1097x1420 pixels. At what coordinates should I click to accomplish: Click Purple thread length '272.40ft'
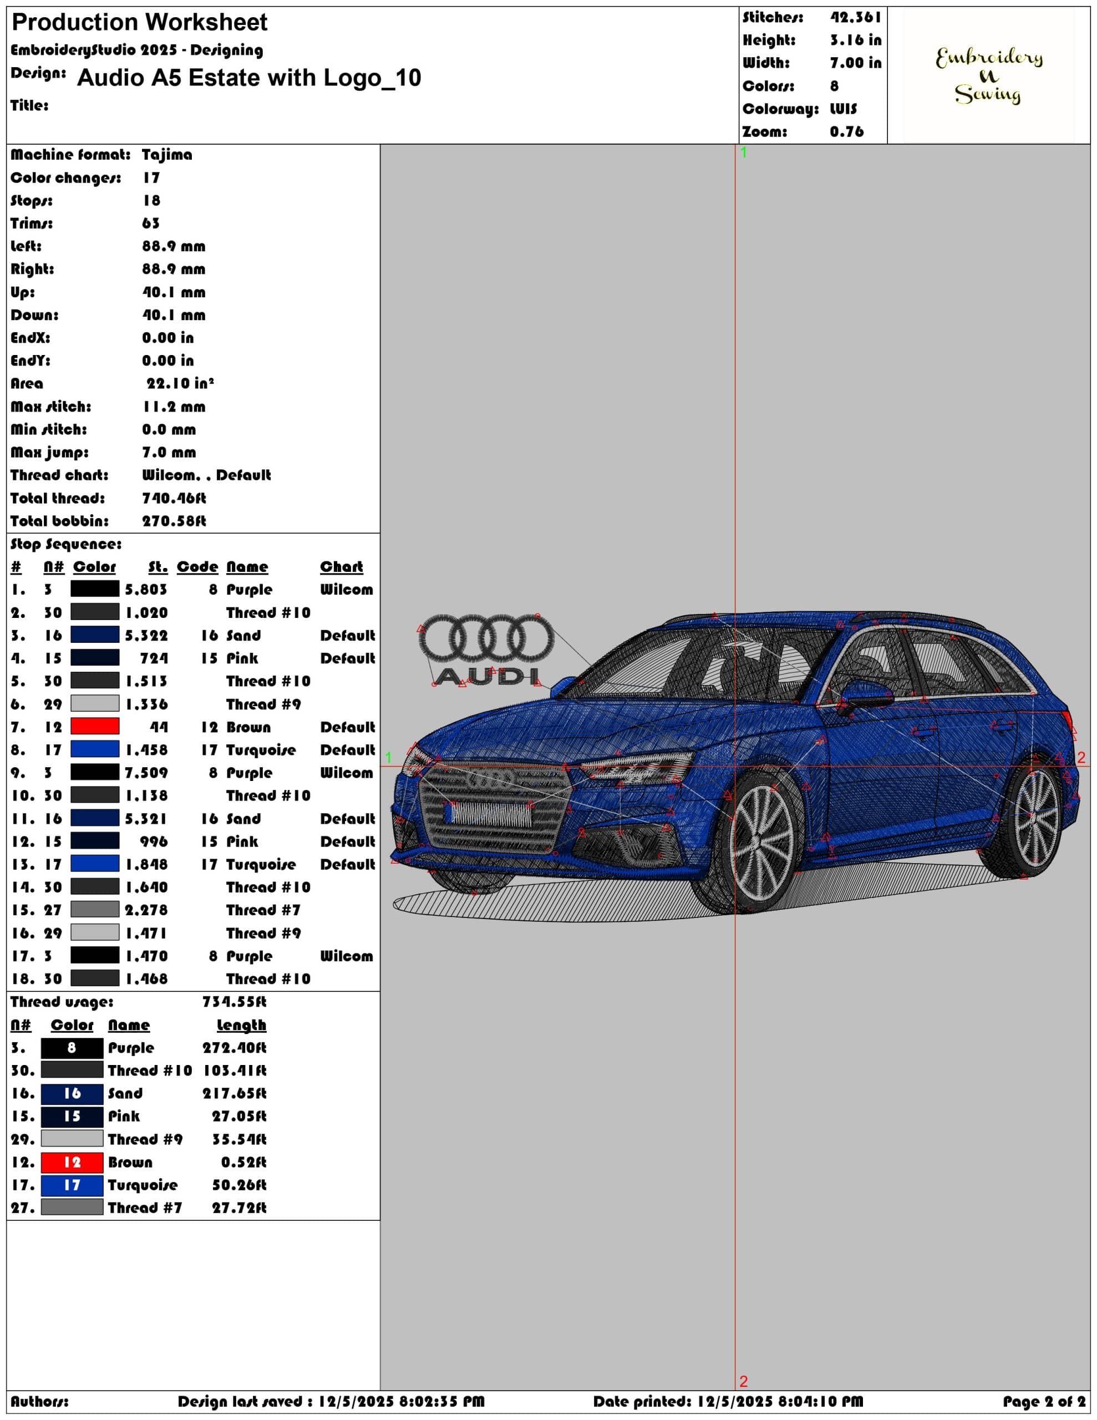click(x=234, y=1048)
